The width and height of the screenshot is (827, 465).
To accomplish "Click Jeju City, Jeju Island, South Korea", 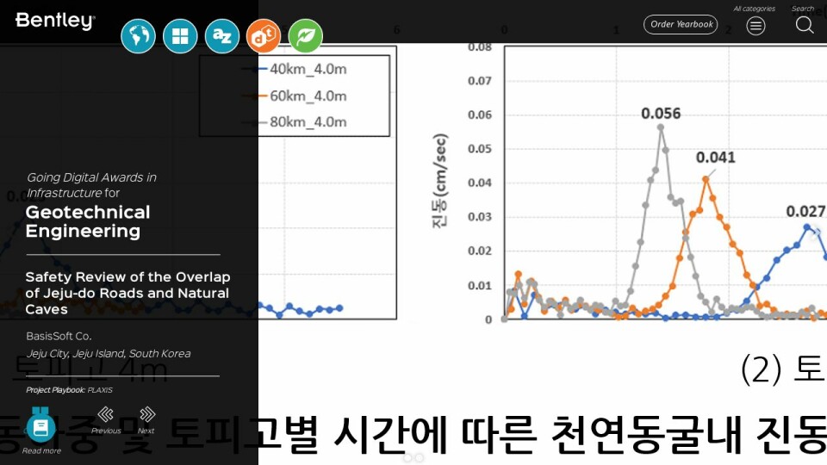I will point(109,354).
